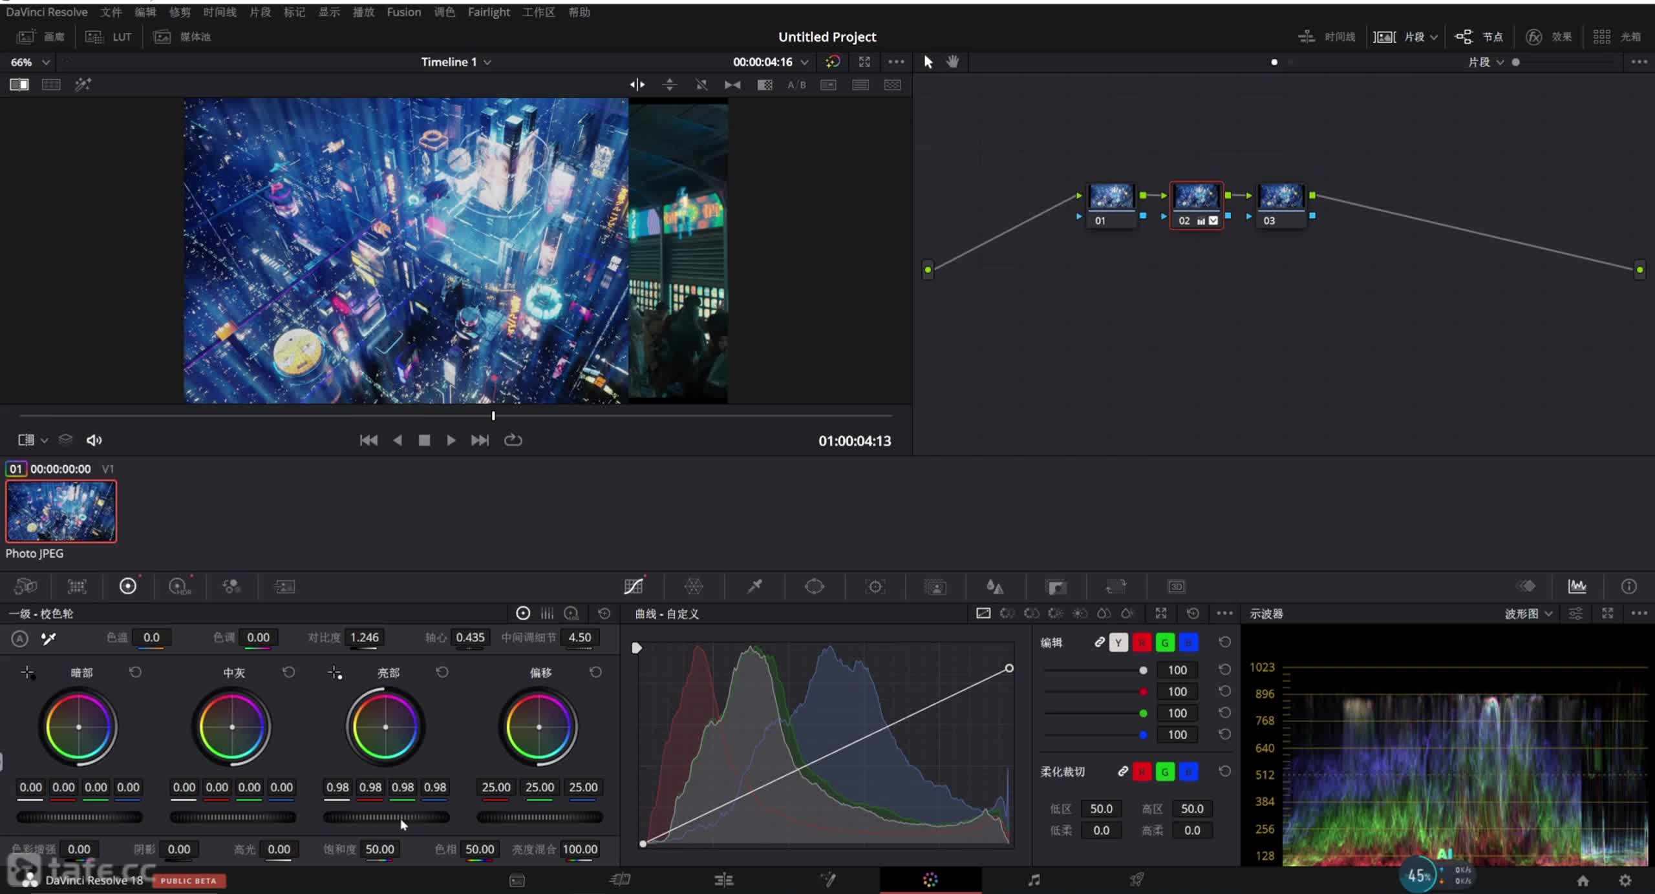
Task: Open the Magic Mask palette
Action: coord(935,587)
